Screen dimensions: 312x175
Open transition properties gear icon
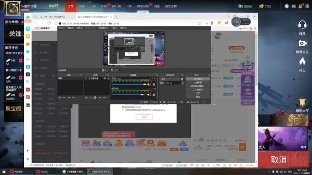[182, 79]
